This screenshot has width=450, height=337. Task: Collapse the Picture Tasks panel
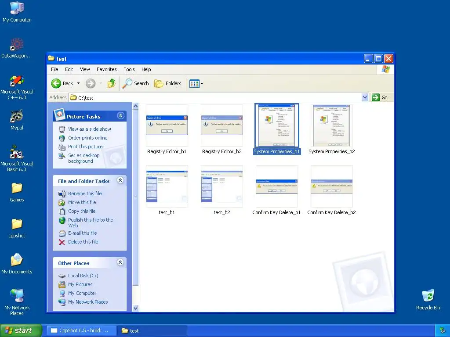click(x=120, y=116)
